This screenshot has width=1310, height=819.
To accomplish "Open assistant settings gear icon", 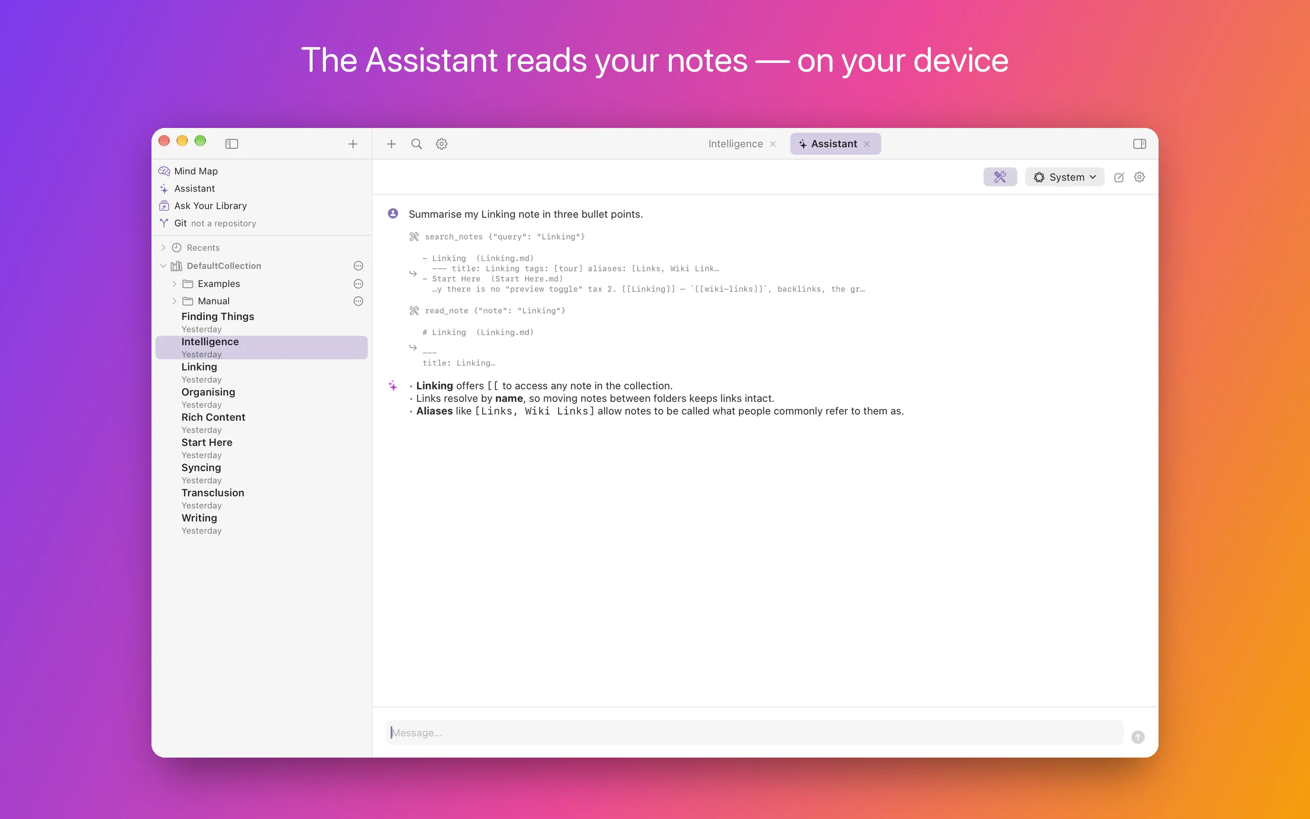I will (x=1140, y=177).
